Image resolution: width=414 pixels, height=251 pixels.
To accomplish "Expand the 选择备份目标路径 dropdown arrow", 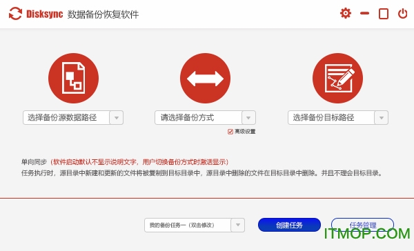I will [x=382, y=118].
